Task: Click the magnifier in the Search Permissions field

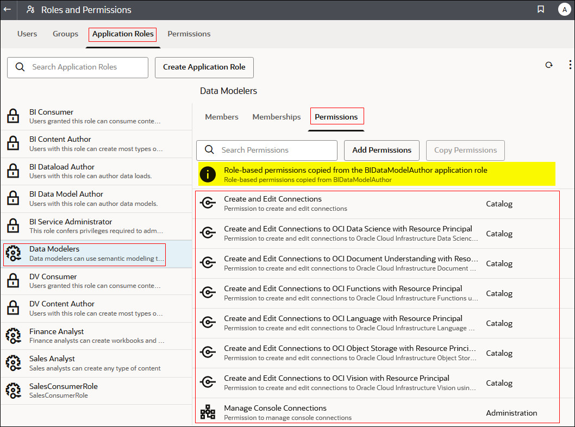Action: [210, 150]
